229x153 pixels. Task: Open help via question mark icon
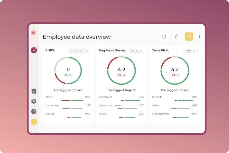34,111
